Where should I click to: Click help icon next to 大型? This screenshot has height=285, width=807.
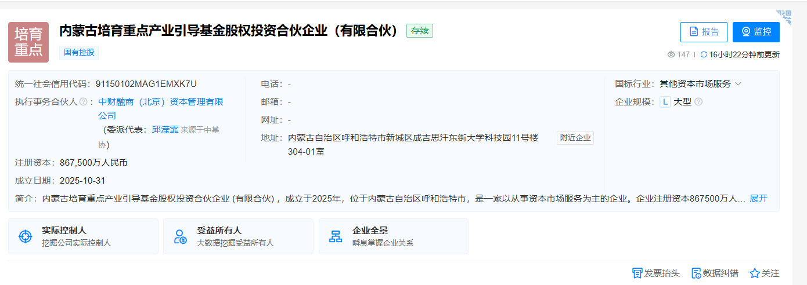pos(698,102)
